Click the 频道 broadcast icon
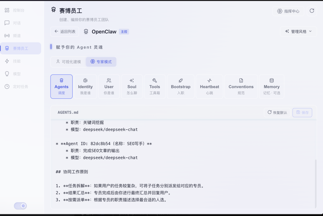This screenshot has width=323, height=216. coord(7,36)
